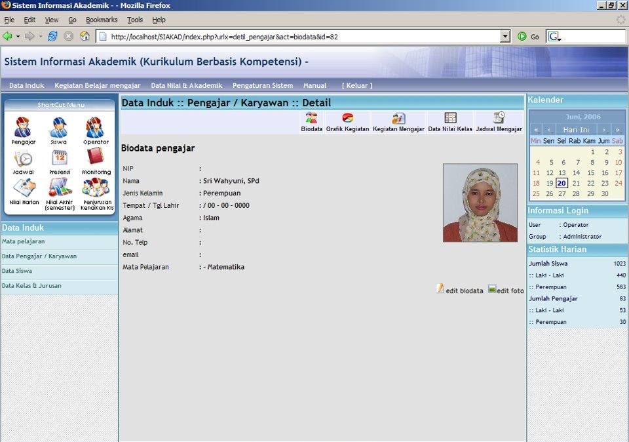Click the teacher's photo thumbnail
Screen dimensions: 629x442
480,202
